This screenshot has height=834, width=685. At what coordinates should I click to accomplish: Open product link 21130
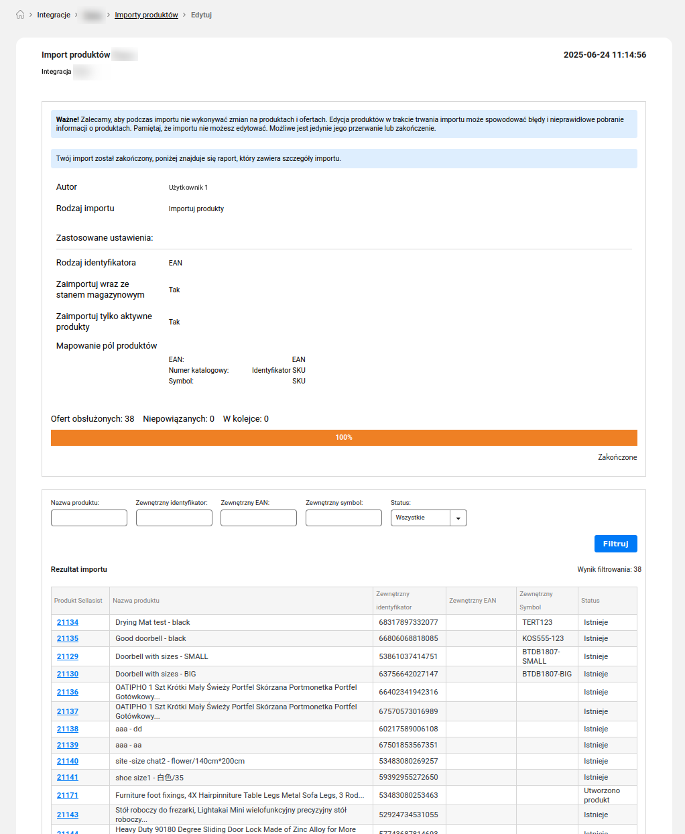coord(68,674)
